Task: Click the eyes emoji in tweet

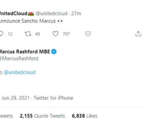Action: pyautogui.click(x=60, y=21)
